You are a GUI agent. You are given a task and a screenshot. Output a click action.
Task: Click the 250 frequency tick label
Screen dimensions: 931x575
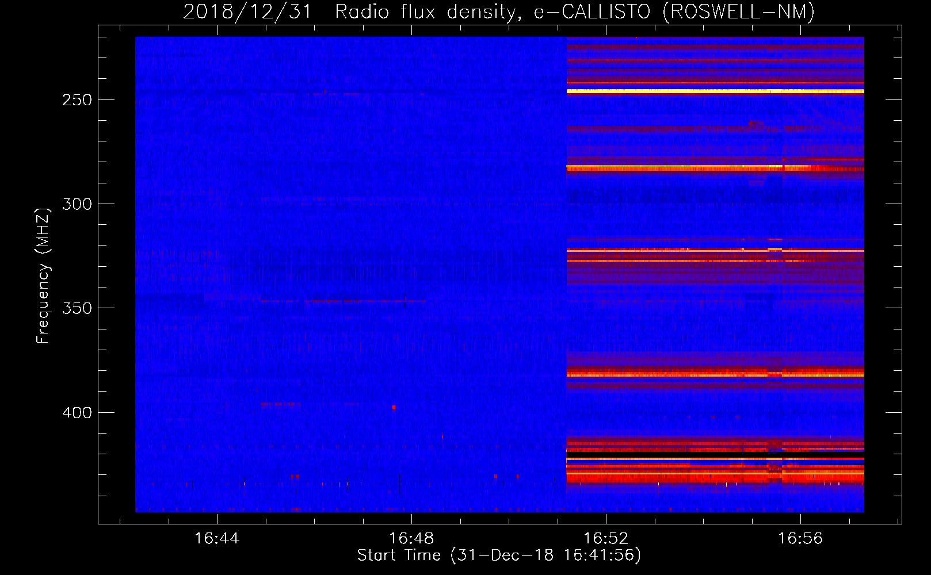(77, 100)
